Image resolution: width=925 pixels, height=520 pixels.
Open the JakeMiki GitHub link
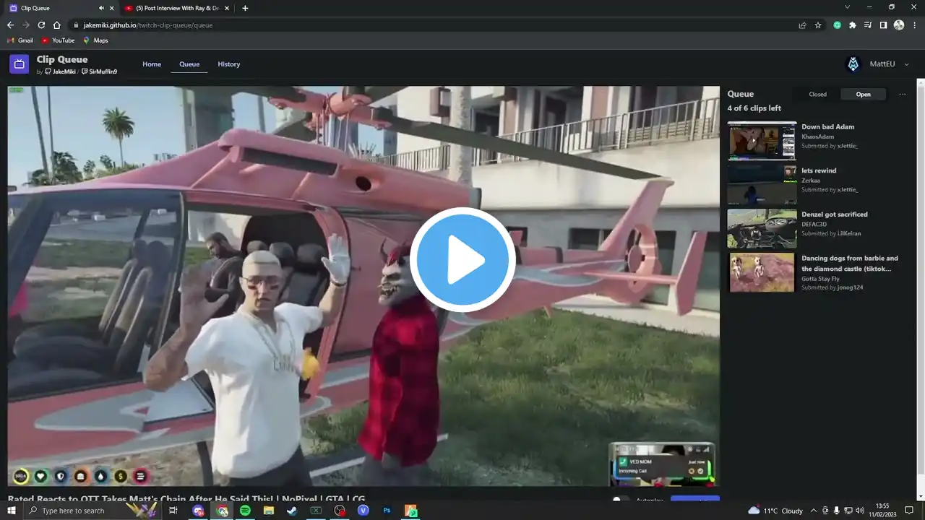coord(64,72)
